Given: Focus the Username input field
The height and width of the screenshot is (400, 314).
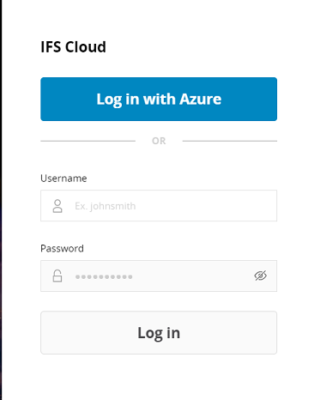Looking at the screenshot, I should 159,205.
